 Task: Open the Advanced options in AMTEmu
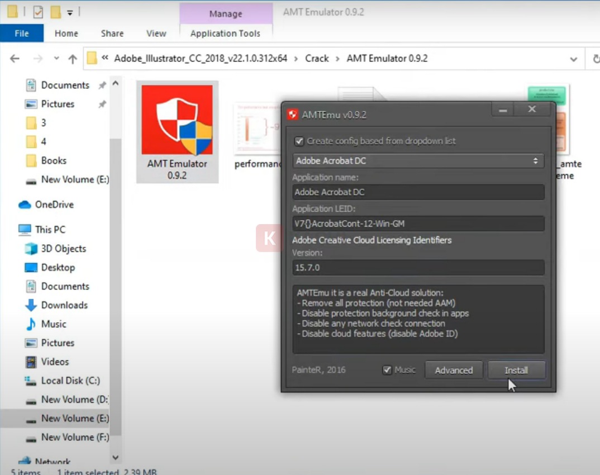click(x=454, y=369)
